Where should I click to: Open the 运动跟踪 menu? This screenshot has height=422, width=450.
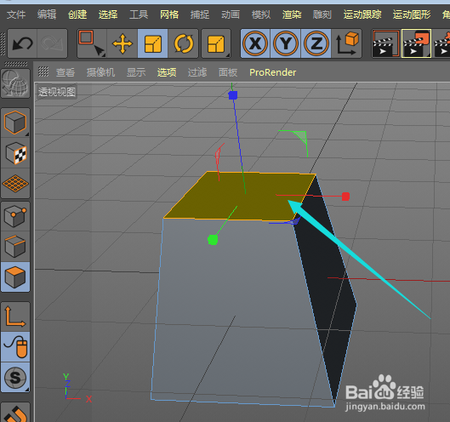pos(362,14)
